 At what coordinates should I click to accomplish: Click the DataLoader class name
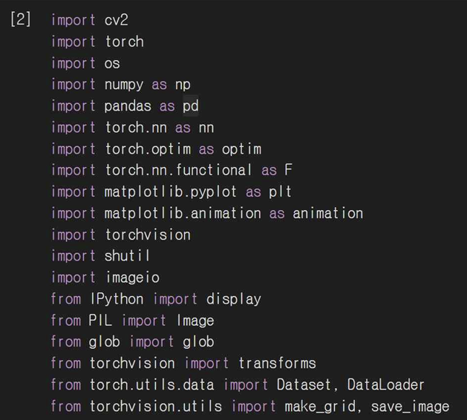coord(385,385)
